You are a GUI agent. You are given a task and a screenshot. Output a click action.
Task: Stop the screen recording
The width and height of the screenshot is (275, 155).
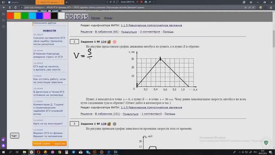tap(141, 2)
